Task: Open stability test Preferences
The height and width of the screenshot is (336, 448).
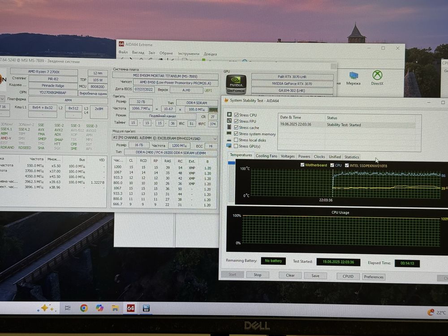Action: pos(374,277)
